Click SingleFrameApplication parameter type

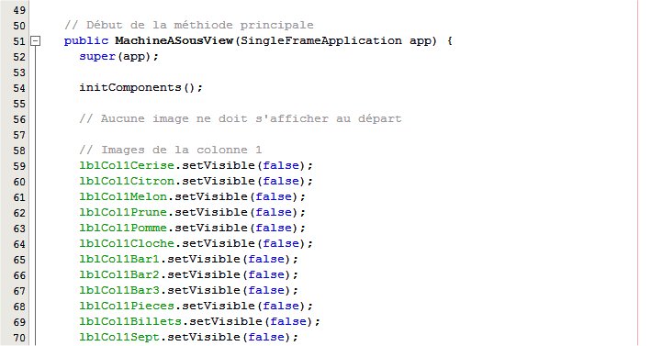click(321, 41)
